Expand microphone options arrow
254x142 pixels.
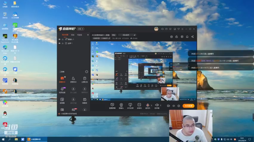click(x=151, y=105)
